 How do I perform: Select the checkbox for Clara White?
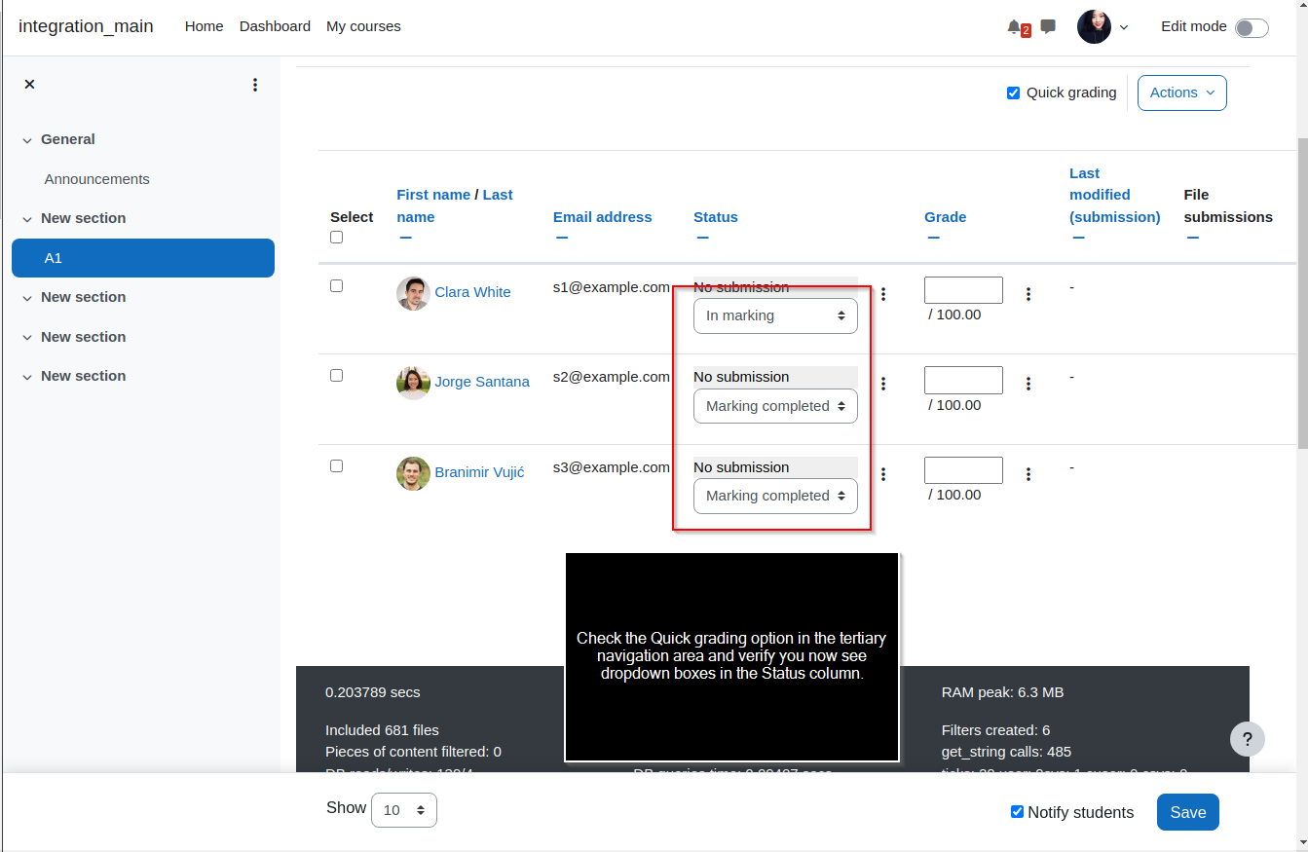tap(336, 285)
